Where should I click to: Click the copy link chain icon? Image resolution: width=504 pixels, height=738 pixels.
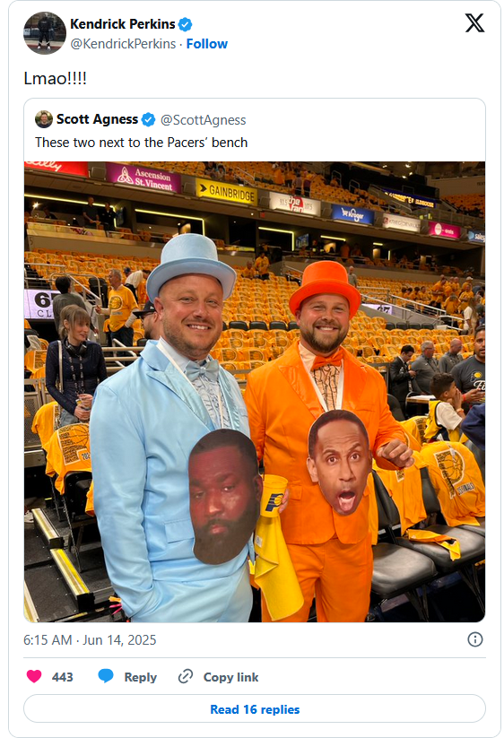coord(186,676)
